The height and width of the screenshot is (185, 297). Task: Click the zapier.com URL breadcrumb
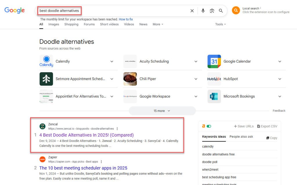[73, 162]
